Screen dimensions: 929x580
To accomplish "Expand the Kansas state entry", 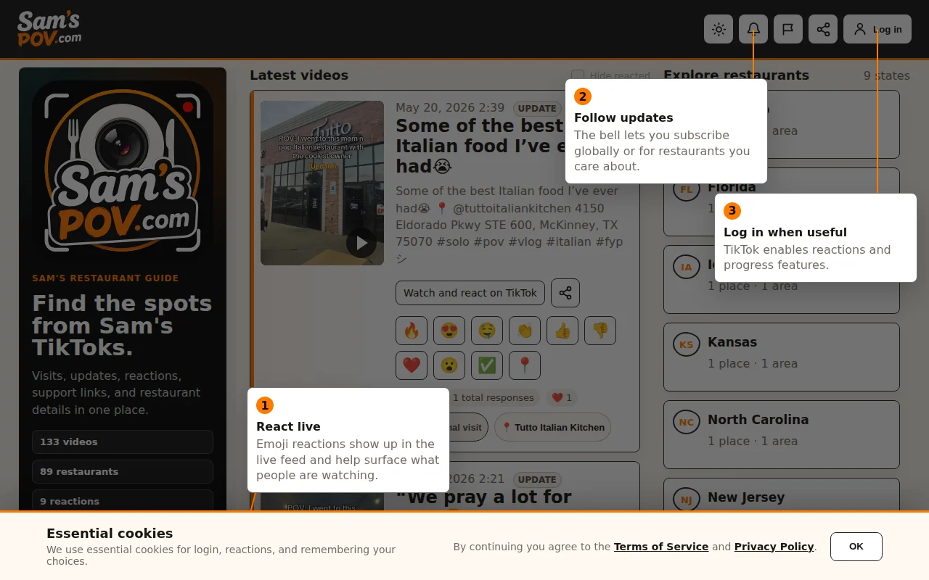I will point(782,352).
